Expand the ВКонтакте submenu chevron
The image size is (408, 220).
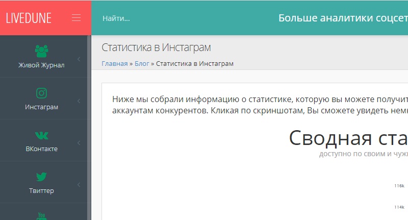click(x=79, y=143)
